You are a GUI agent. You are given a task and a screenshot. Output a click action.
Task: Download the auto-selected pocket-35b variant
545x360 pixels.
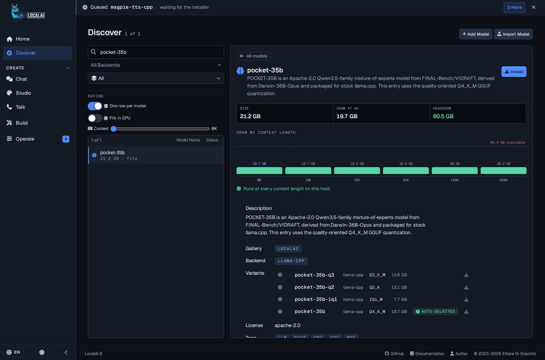point(466,311)
